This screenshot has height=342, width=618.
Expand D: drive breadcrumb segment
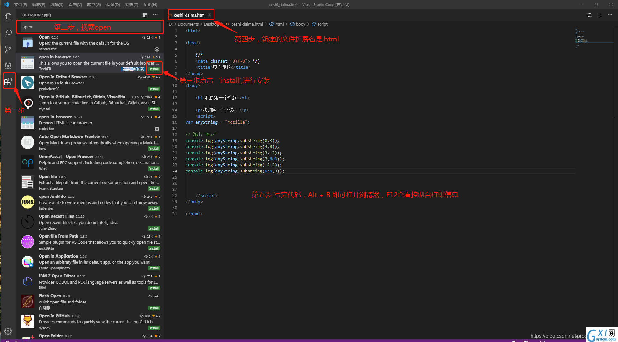[171, 24]
